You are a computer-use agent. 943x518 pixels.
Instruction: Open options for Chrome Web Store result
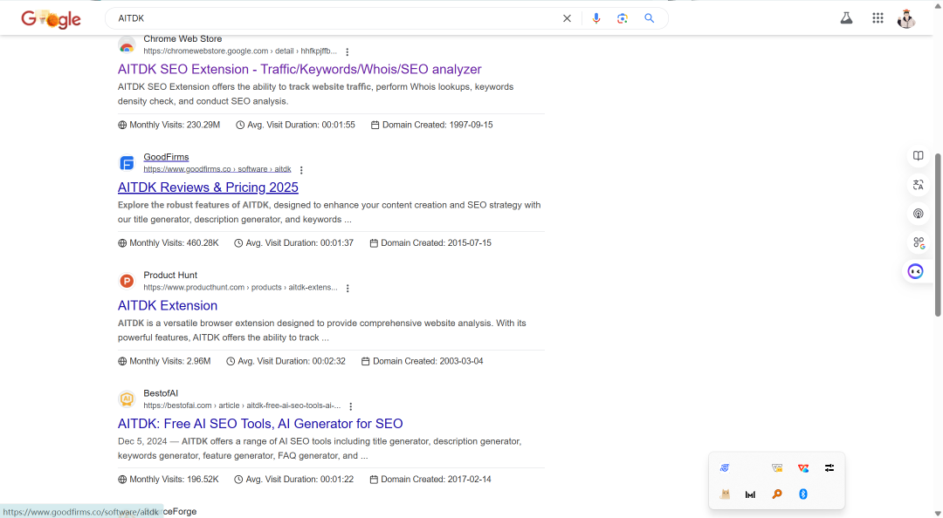point(347,51)
